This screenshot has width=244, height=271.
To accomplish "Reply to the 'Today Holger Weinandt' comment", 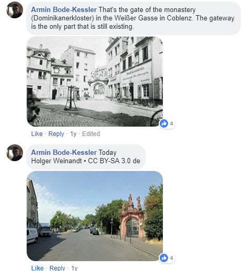I will [57, 268].
